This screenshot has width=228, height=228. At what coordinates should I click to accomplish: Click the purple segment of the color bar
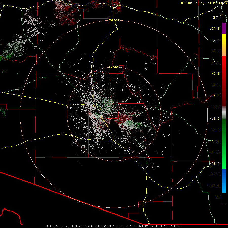pyautogui.click(x=224, y=28)
